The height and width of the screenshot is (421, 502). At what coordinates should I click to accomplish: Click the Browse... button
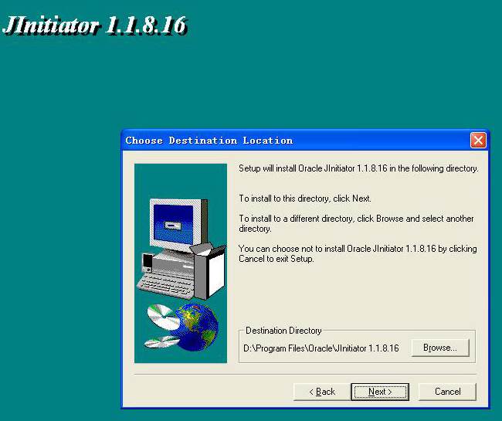coord(440,348)
